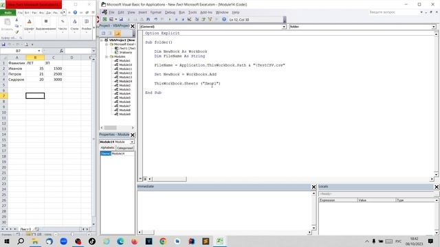Open the folder procedure dropdown
This screenshot has width=440, height=247.
tap(434, 27)
